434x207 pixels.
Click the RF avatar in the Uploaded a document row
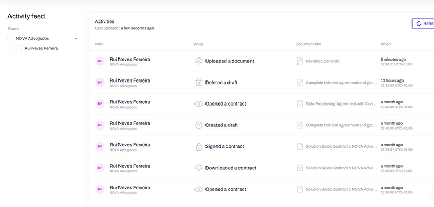pyautogui.click(x=100, y=61)
